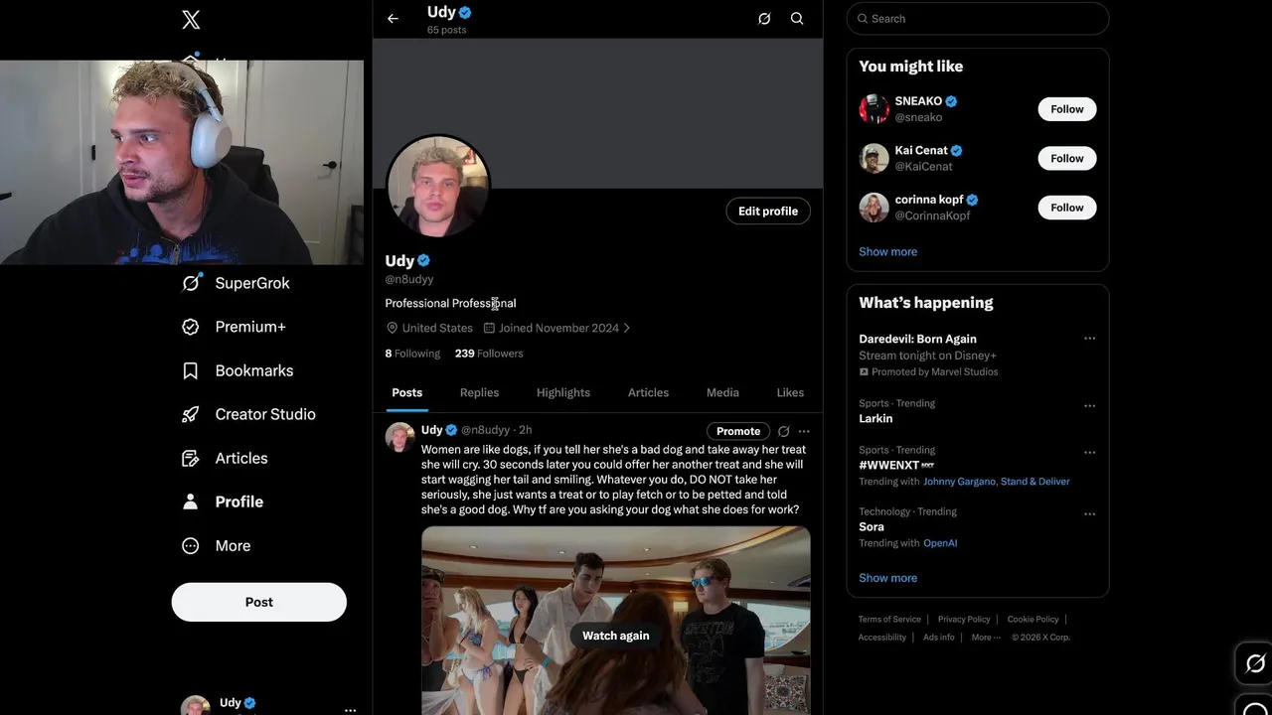Click the Professional Professional bio text
Image resolution: width=1272 pixels, height=715 pixels.
coord(450,303)
